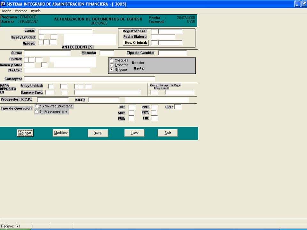The width and height of the screenshot is (307, 230).
Task: Click the program name "CFMDOCE1"
Action: click(29, 17)
